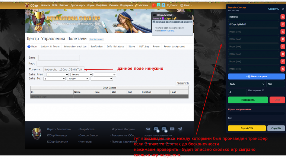Click the green Проверить button
Viewport: 286px width, 159px height.
(x=248, y=100)
